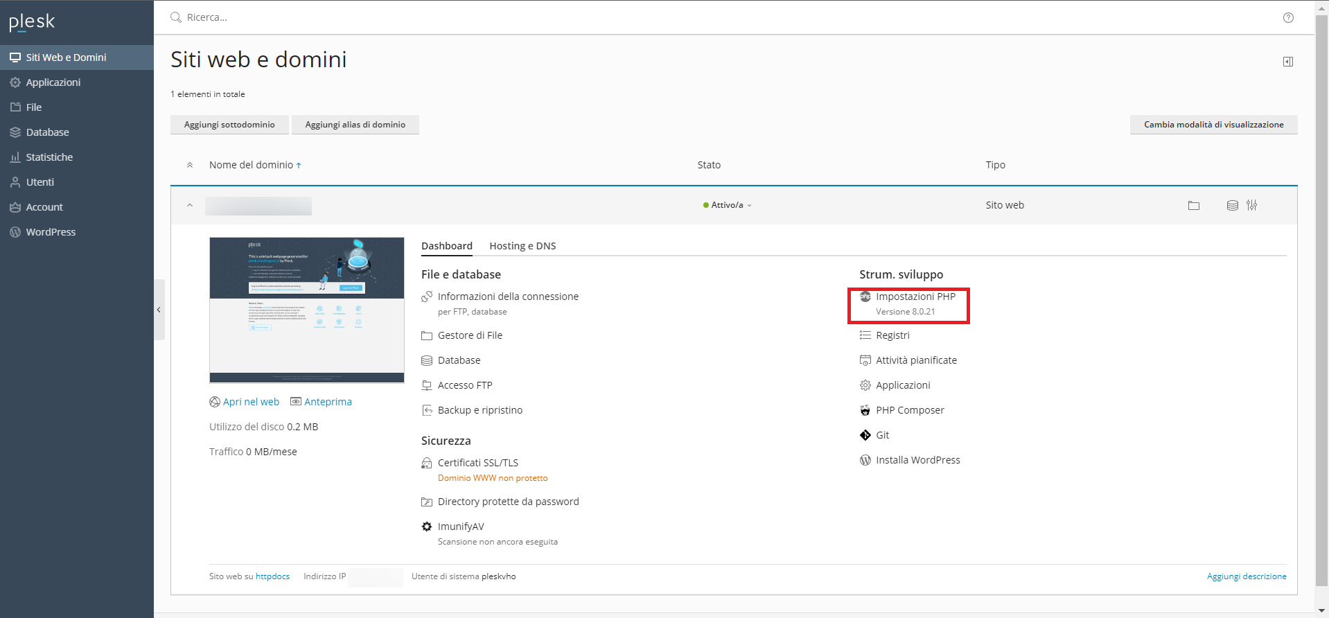Open the Attivo/a status dropdown

click(728, 205)
